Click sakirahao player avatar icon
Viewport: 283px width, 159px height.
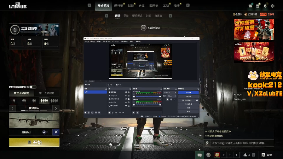(144, 28)
